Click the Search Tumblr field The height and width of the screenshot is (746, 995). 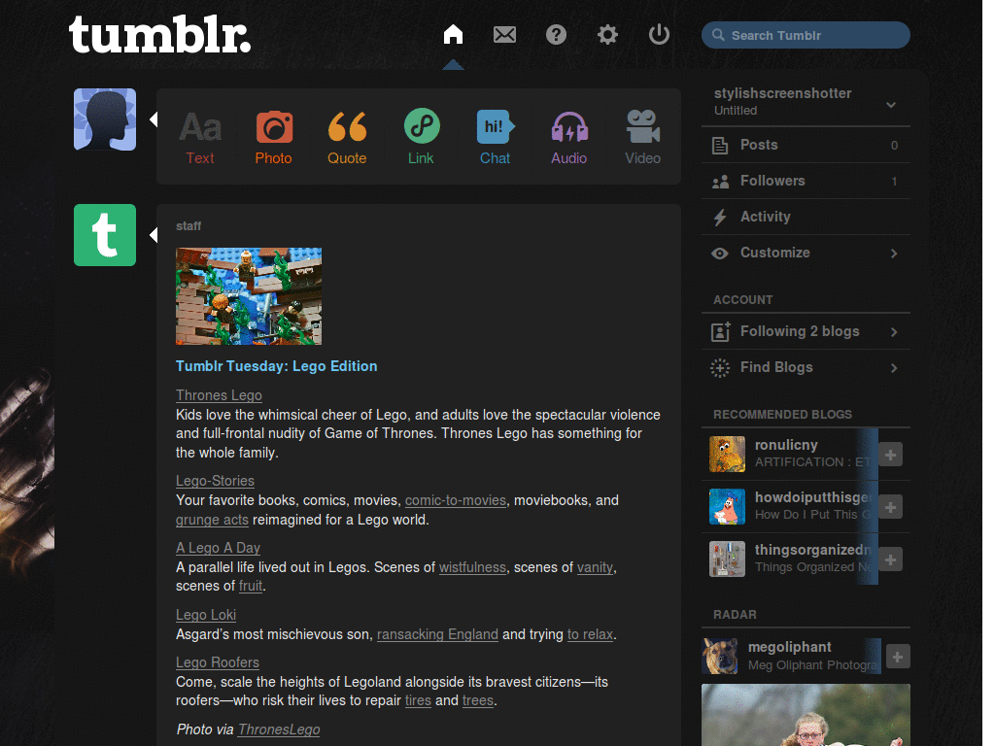806,35
